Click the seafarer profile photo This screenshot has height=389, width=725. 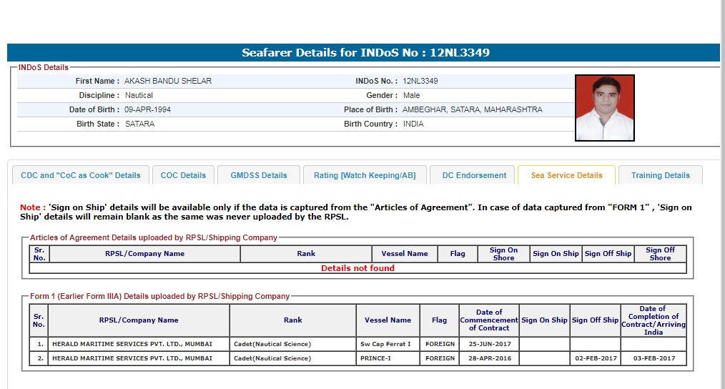[x=604, y=108]
